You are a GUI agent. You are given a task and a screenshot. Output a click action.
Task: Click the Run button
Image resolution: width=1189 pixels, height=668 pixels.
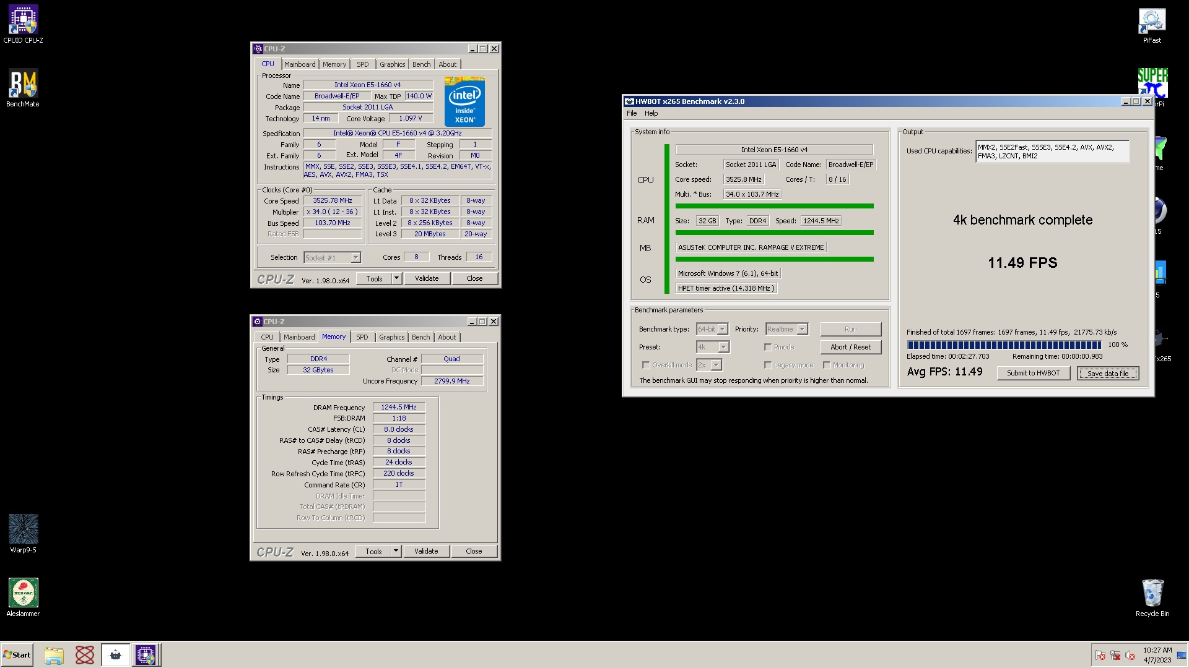(x=850, y=329)
